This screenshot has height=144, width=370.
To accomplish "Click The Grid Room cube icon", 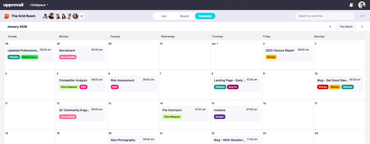I will (6, 16).
